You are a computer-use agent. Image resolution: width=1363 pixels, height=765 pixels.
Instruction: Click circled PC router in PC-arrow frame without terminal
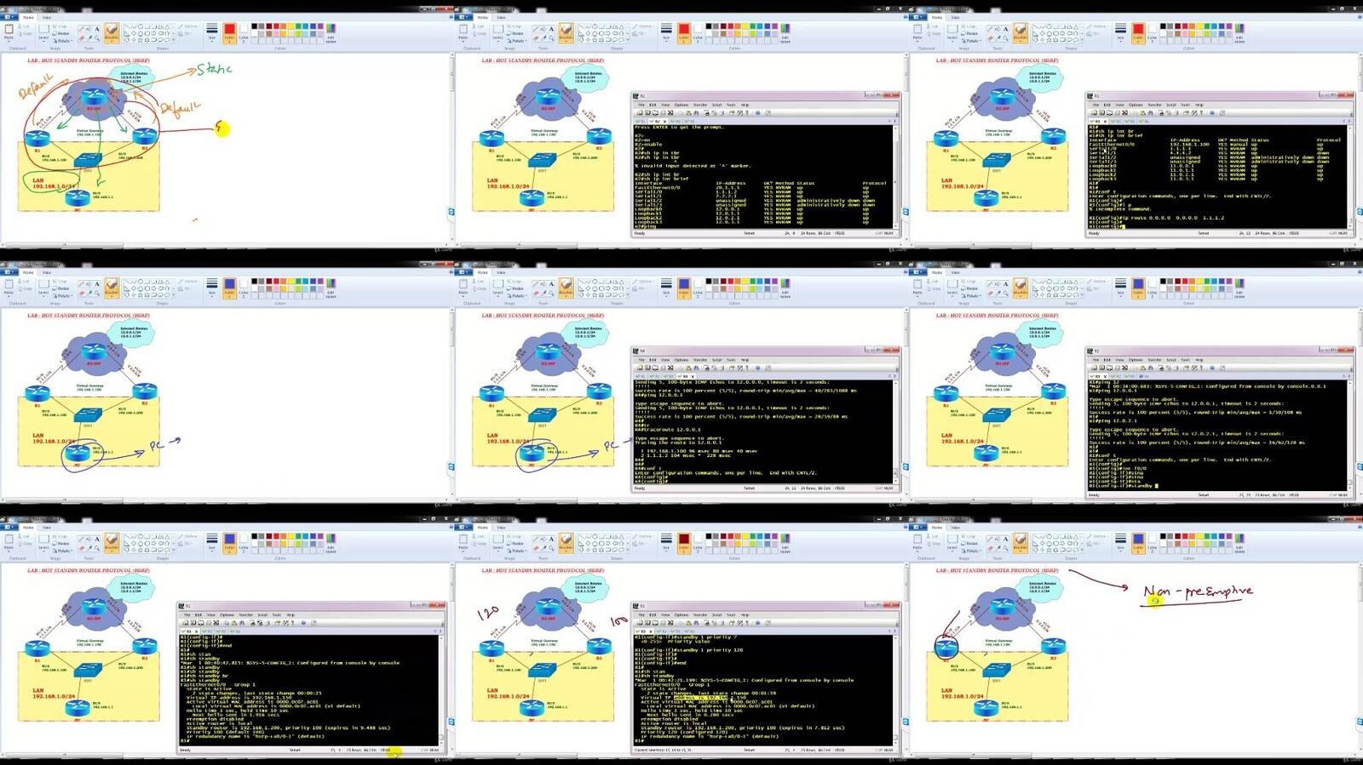78,453
